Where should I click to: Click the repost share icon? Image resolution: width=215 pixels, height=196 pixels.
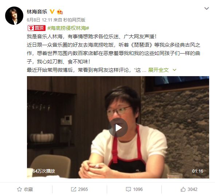pos(74,189)
